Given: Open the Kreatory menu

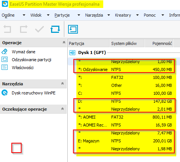Looking at the screenshot, I should [123, 15].
